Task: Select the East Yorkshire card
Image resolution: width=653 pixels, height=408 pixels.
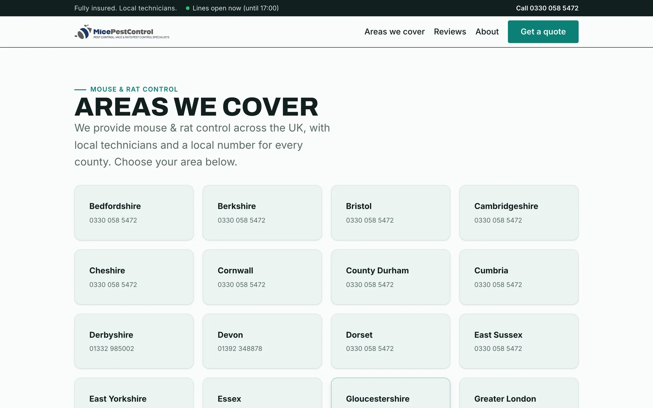Action: tap(134, 393)
